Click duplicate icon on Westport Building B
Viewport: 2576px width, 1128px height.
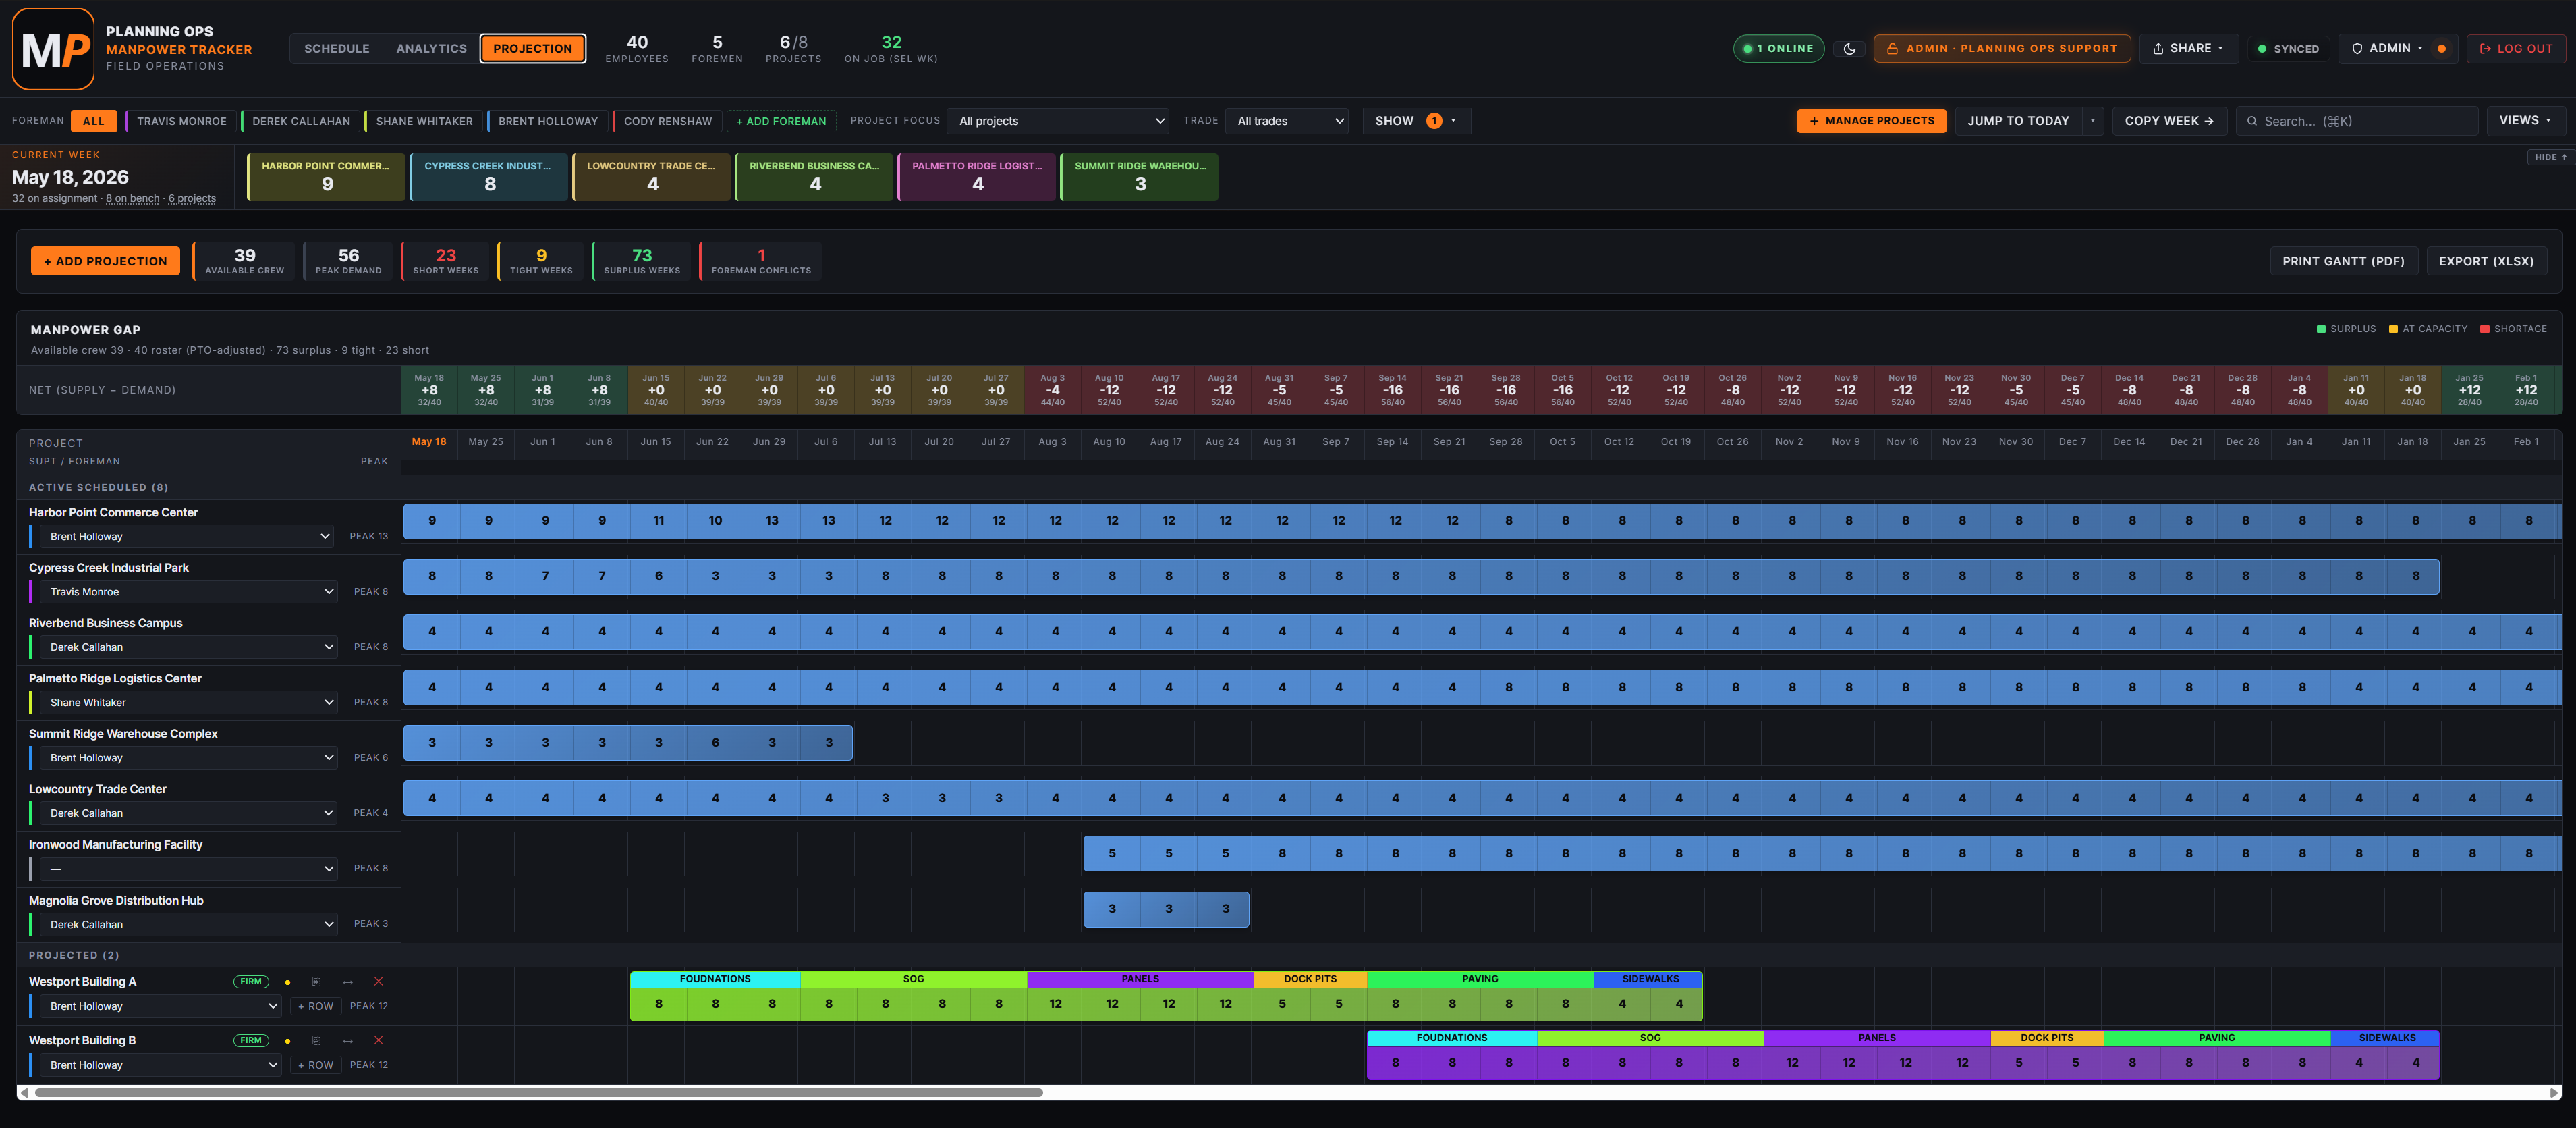coord(316,1040)
